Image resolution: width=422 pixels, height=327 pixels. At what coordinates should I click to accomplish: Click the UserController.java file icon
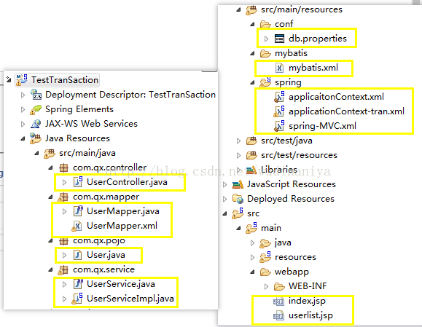click(x=77, y=182)
